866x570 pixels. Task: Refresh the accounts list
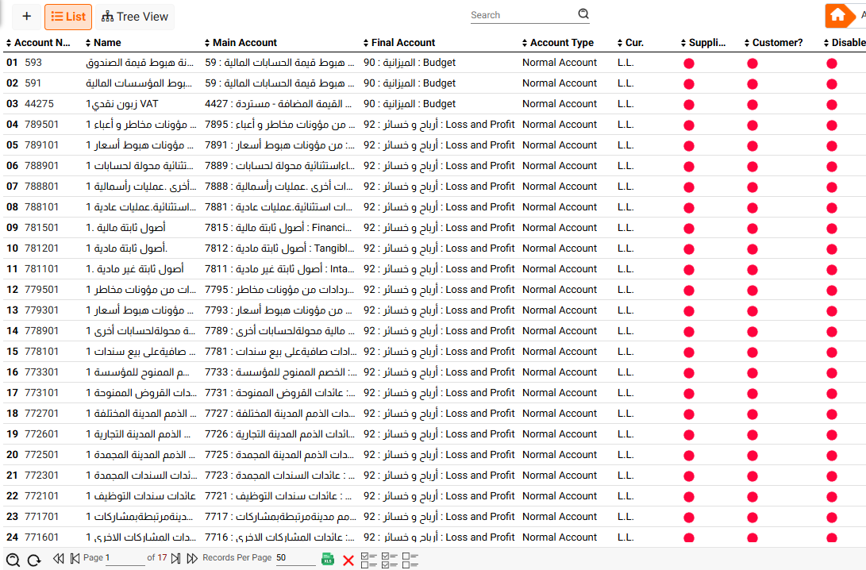(x=35, y=559)
